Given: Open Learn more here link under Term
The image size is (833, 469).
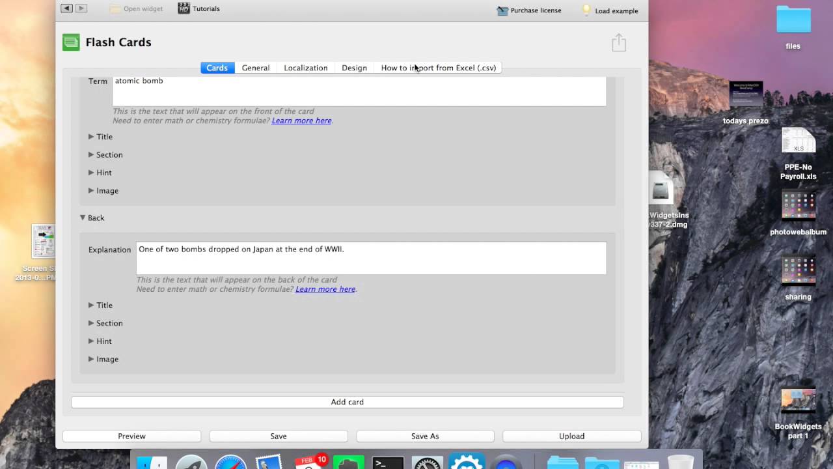Looking at the screenshot, I should point(301,121).
